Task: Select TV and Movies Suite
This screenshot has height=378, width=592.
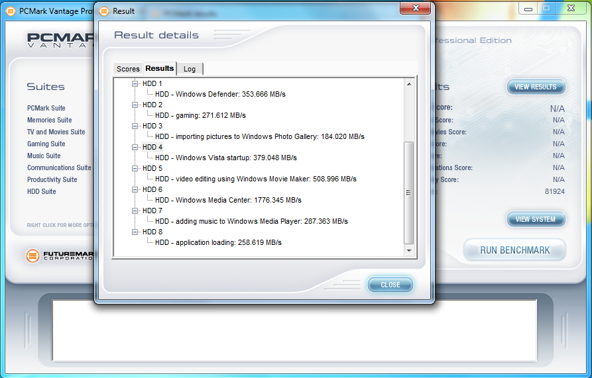Action: [56, 132]
